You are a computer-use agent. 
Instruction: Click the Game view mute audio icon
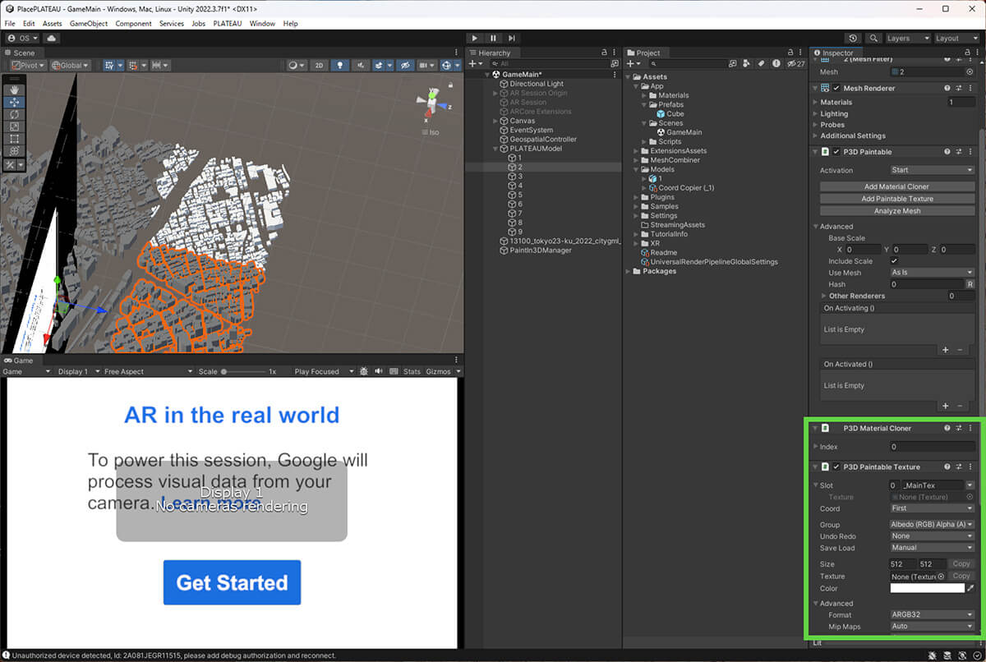point(379,371)
